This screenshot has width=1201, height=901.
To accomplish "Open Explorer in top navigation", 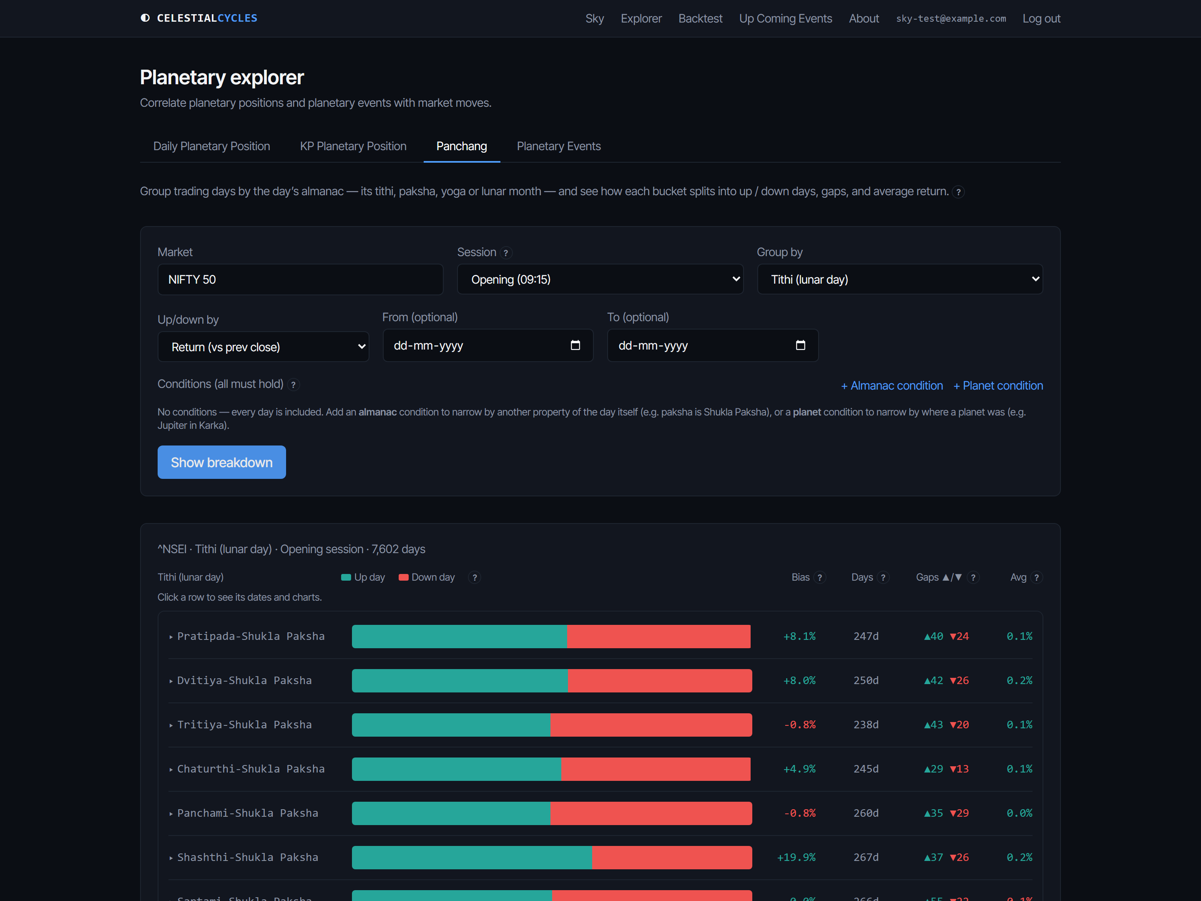I will pos(641,18).
